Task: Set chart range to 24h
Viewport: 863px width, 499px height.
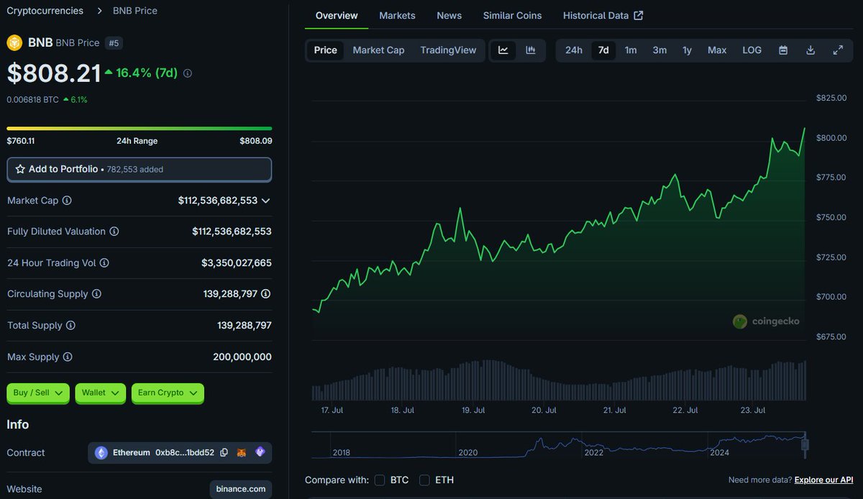Action: [x=574, y=50]
